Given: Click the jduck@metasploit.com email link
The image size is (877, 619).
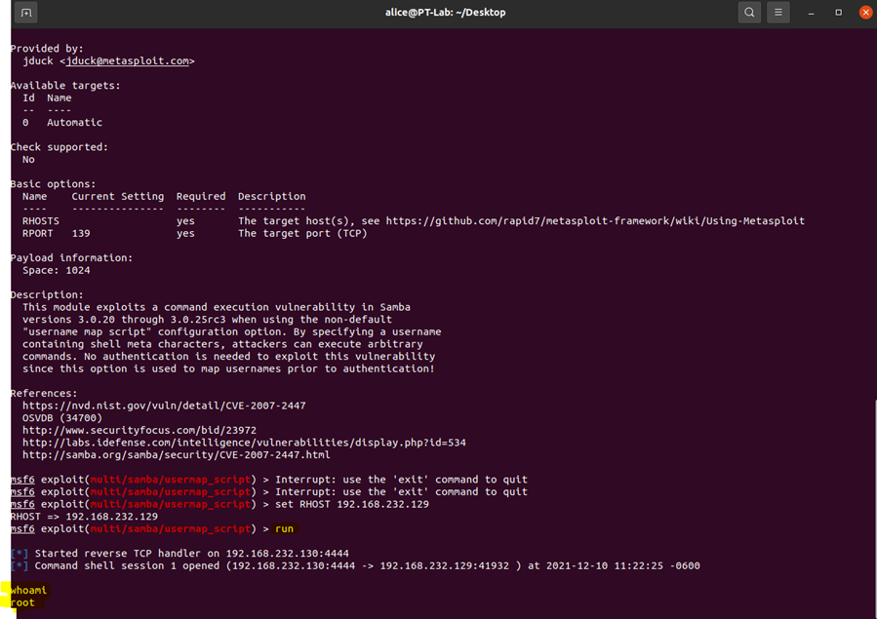Looking at the screenshot, I should pyautogui.click(x=127, y=60).
